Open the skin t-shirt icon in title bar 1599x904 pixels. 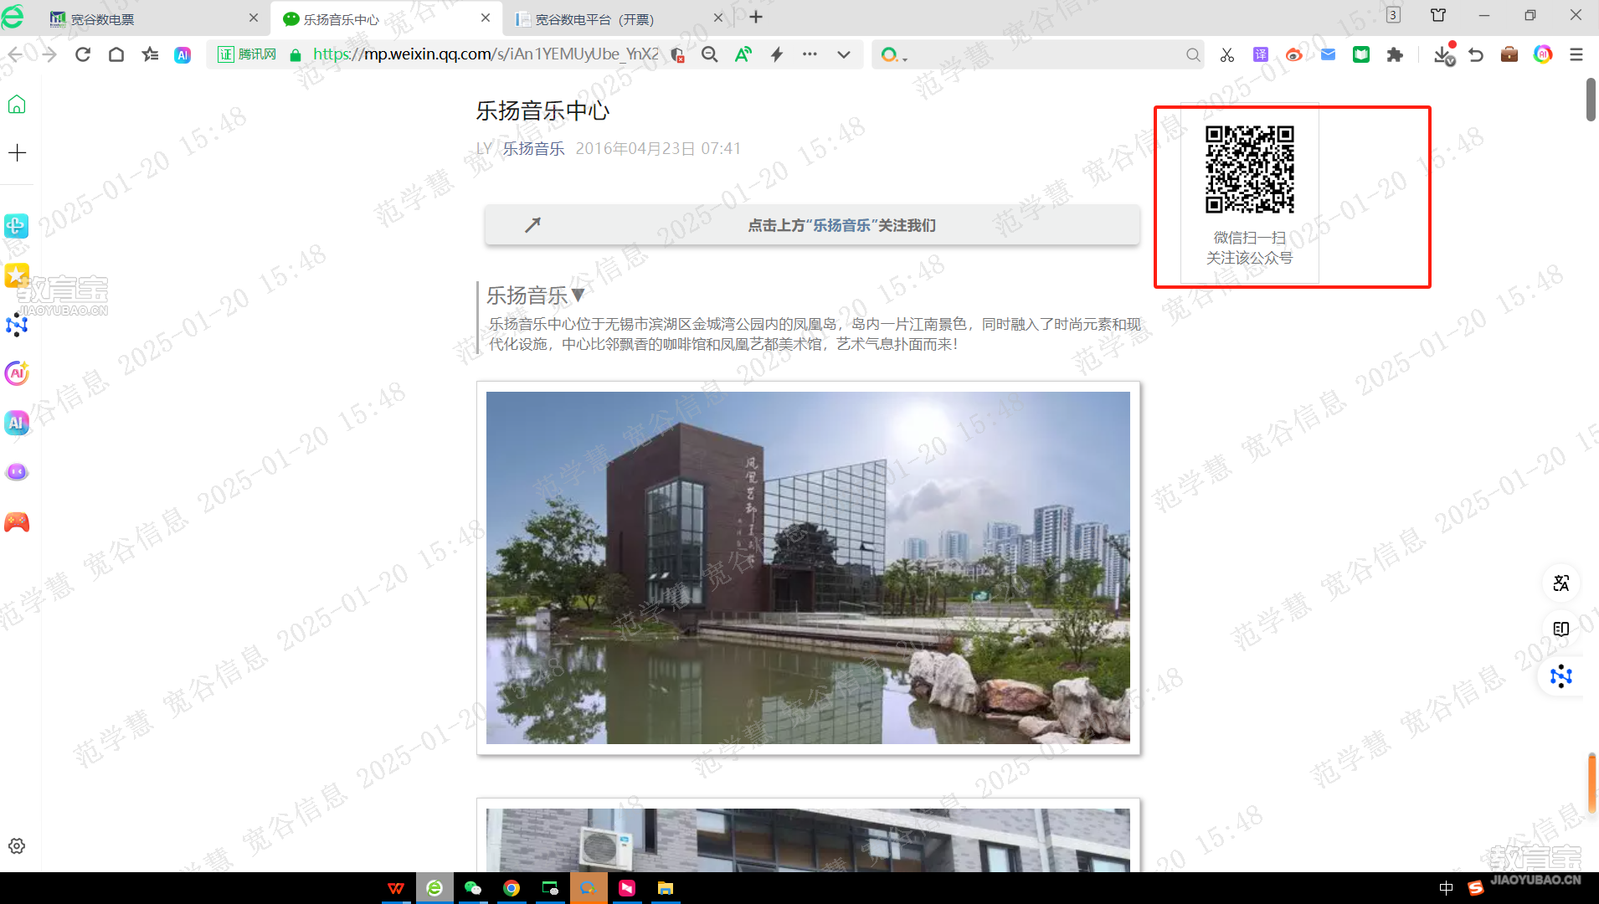(1438, 15)
